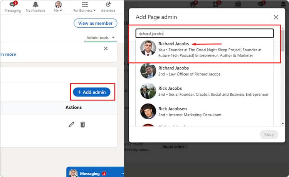Image resolution: width=289 pixels, height=177 pixels.
Task: Click Rick Jacobsen profile photo
Action: coord(148,111)
